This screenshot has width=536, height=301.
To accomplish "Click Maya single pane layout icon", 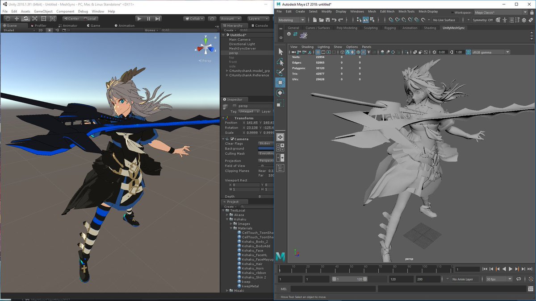I will [280, 137].
